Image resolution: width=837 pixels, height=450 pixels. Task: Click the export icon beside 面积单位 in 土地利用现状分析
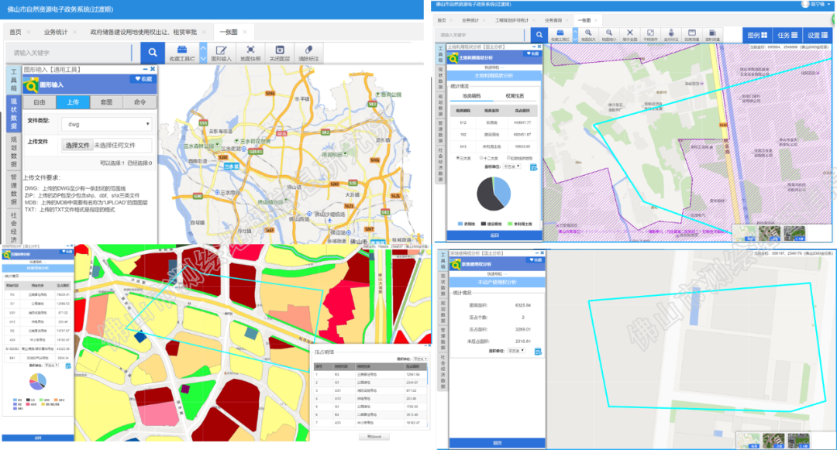pyautogui.click(x=533, y=167)
